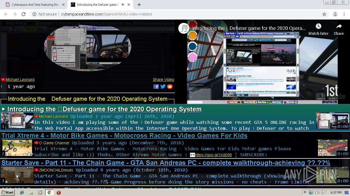Visit the ZMOONCHILDmods channel link
Image resolution: width=350 pixels, height=196 pixels.
(56, 170)
